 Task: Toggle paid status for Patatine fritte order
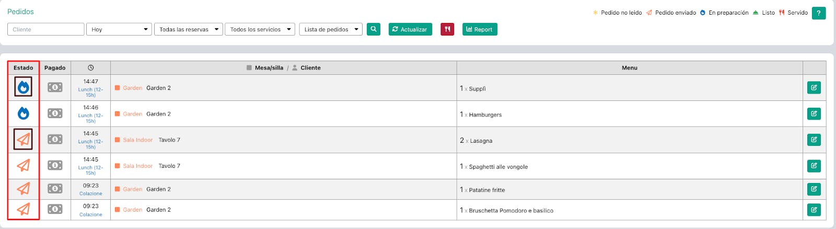click(55, 189)
